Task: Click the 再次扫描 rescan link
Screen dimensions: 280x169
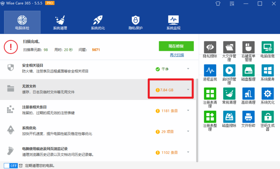Action: coord(177,55)
